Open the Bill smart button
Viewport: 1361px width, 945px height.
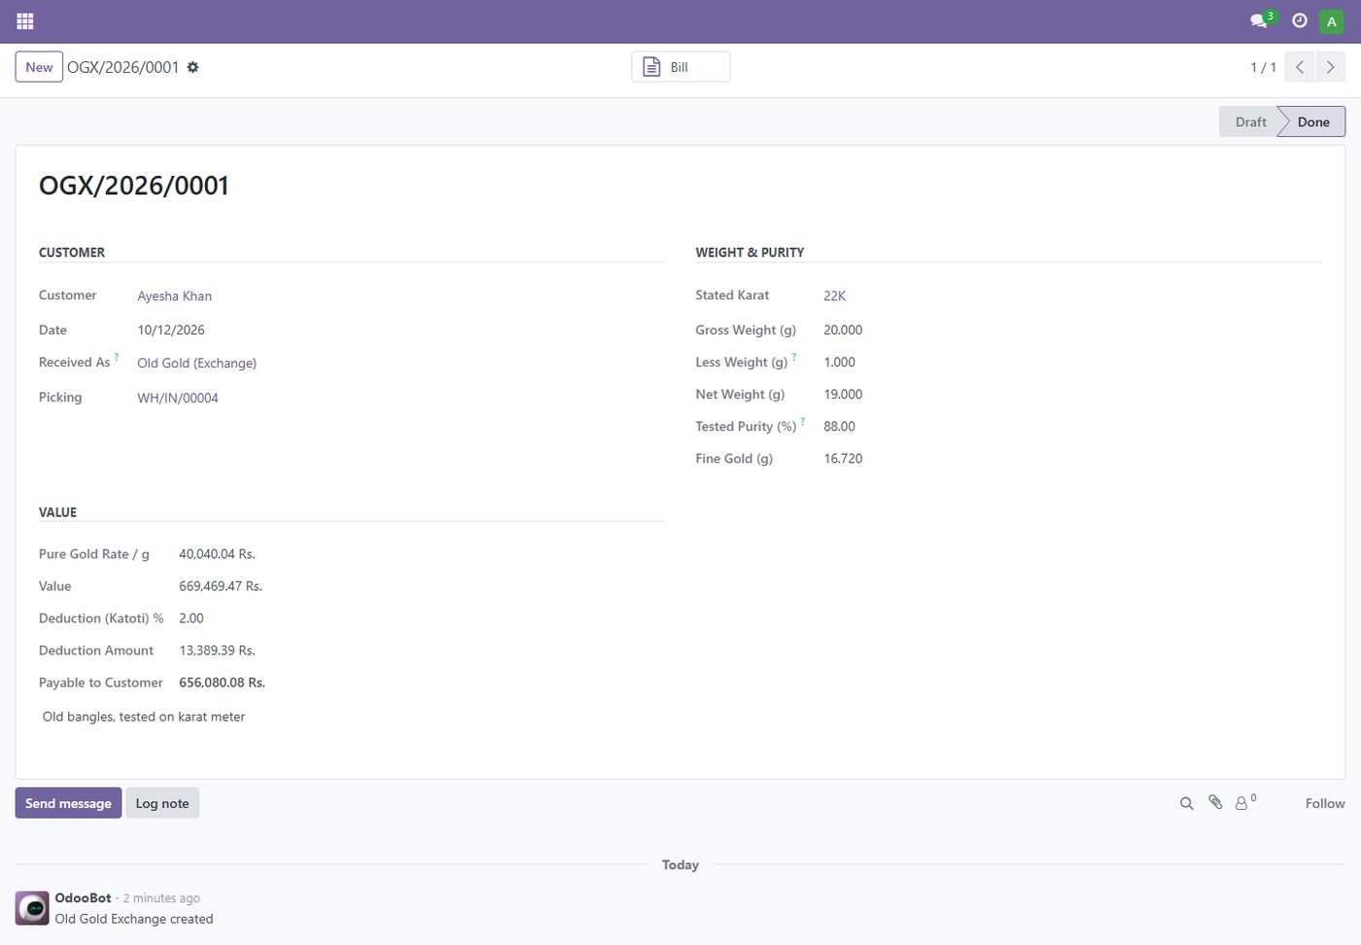680,67
